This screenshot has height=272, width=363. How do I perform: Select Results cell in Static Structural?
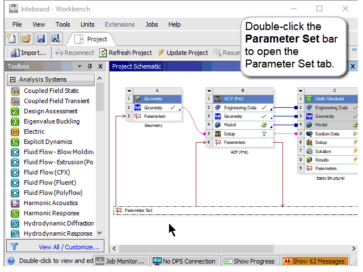[x=331, y=160]
